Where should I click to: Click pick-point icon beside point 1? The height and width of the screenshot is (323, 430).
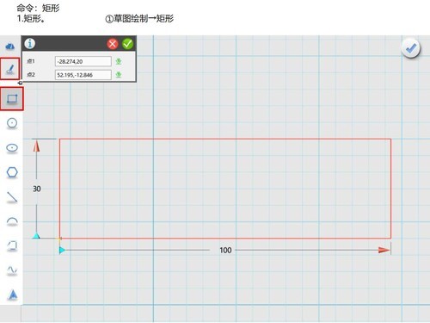tap(119, 61)
